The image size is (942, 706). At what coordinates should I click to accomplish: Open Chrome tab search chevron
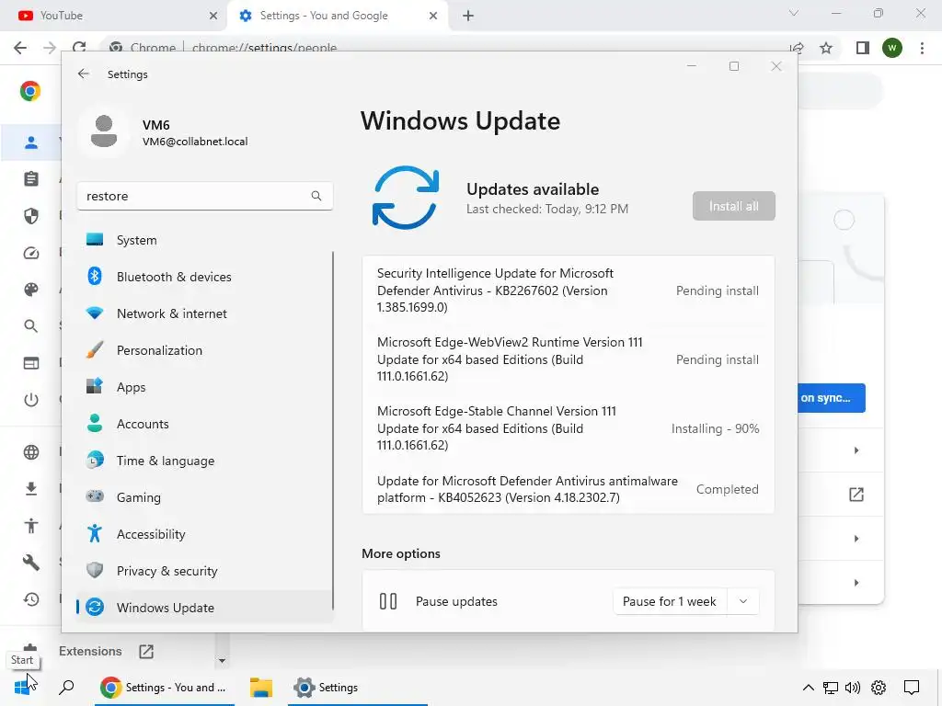click(794, 13)
